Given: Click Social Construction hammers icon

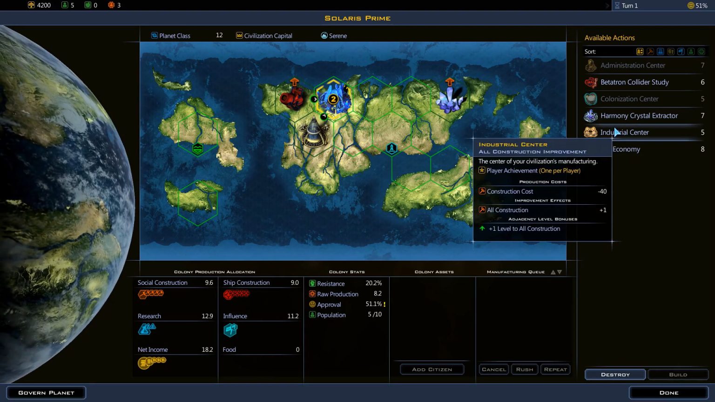Looking at the screenshot, I should (151, 294).
